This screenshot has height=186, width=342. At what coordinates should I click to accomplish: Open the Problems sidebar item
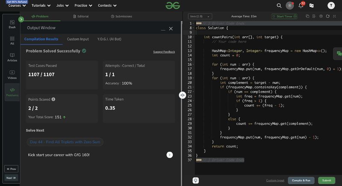[x=12, y=92]
